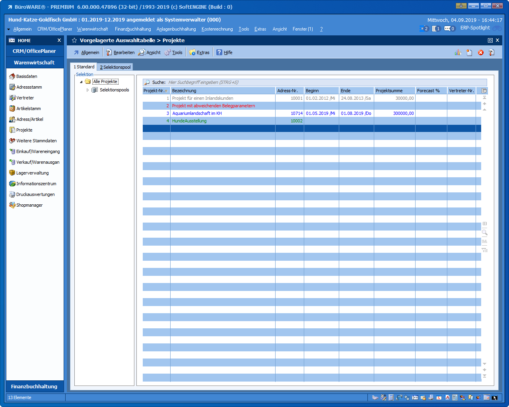Open the calculator icon in status bar
The image size is (509, 407).
(391, 397)
